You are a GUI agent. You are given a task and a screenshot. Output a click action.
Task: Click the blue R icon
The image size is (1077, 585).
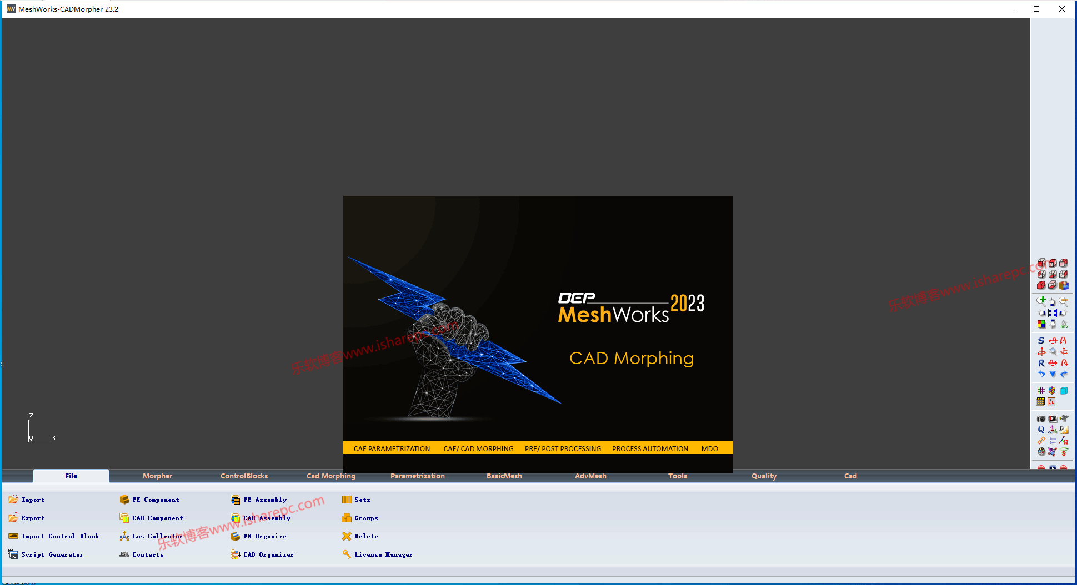[1041, 363]
